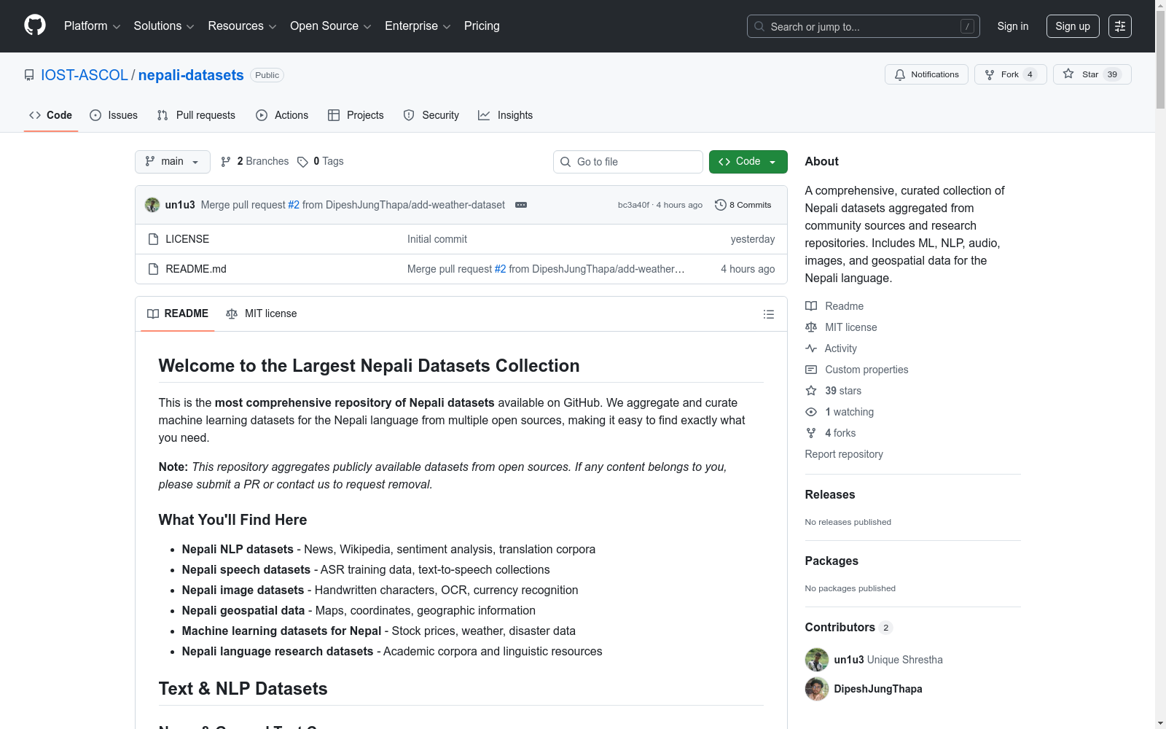Expand the commit message ellipsis

pyautogui.click(x=521, y=205)
